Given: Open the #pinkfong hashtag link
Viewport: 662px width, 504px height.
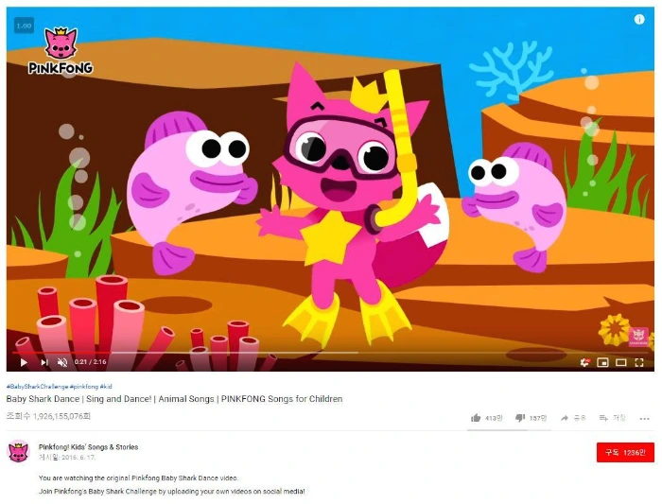Looking at the screenshot, I should 84,386.
